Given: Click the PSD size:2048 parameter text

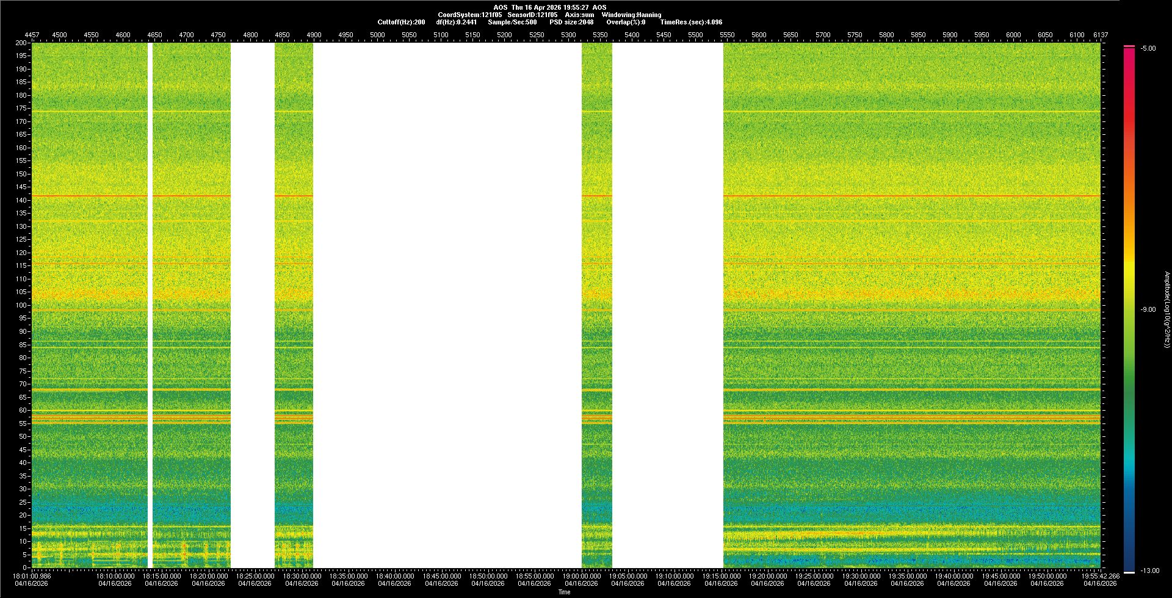Looking at the screenshot, I should [571, 22].
